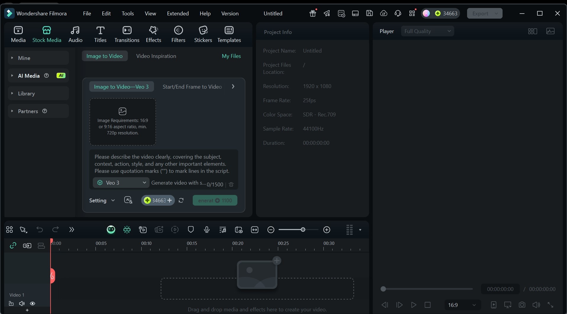Click the Generate 1100 button
The image size is (567, 314).
pyautogui.click(x=215, y=200)
